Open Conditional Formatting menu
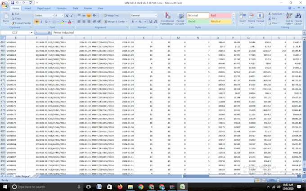Screen dimensions: 306x191 [167, 19]
